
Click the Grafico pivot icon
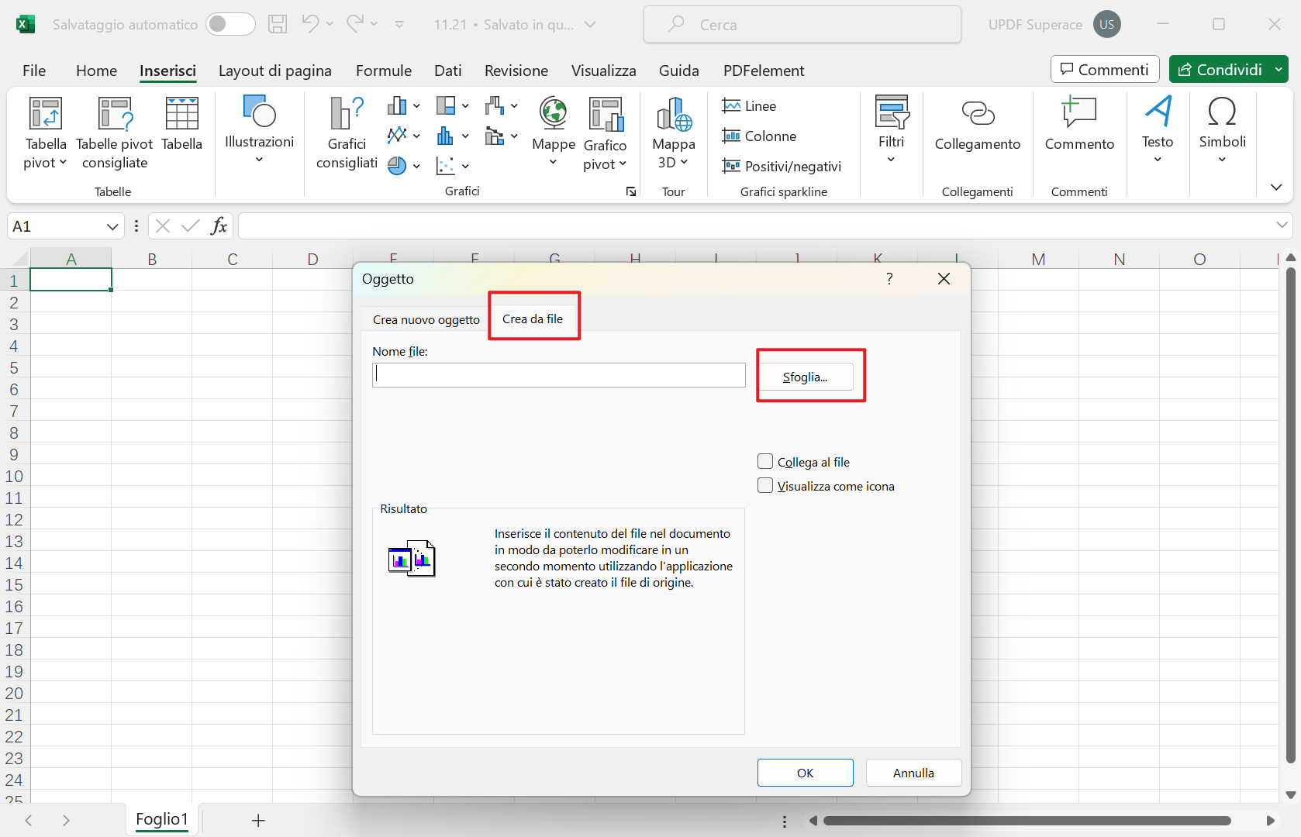(606, 114)
